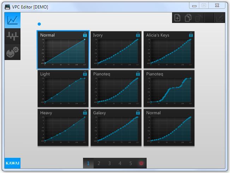Select the Galaxy touch curve card
230x173 pixels.
(x=116, y=127)
